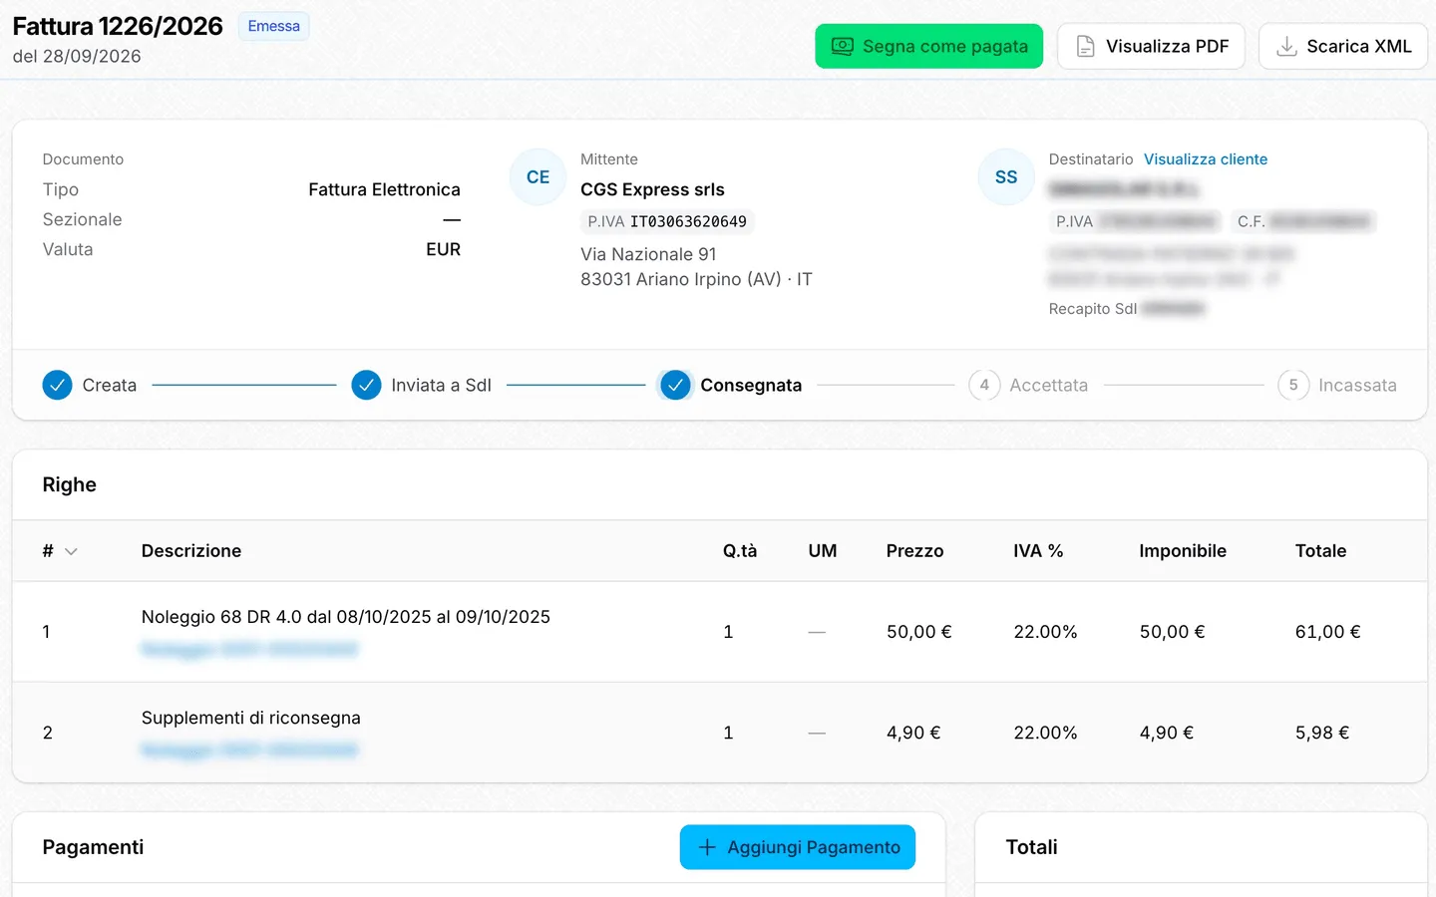Download the invoice via Scarica XML

point(1343,46)
